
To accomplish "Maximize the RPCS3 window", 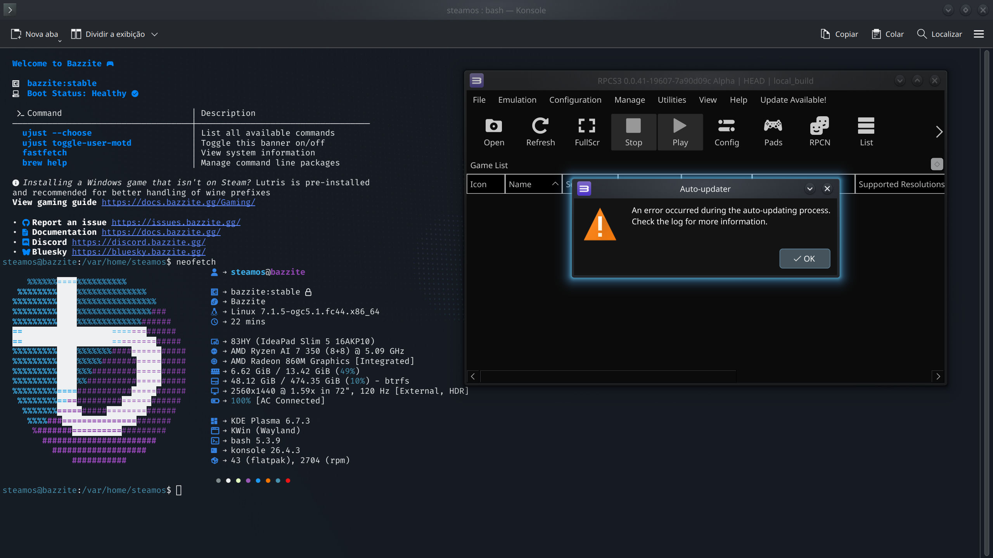I will click(x=917, y=81).
